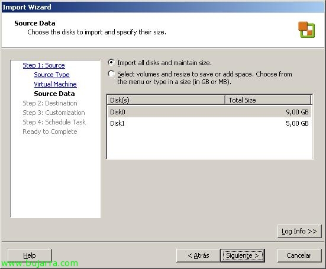Select the current Source Data step
Image resolution: width=326 pixels, height=269 pixels.
[54, 94]
